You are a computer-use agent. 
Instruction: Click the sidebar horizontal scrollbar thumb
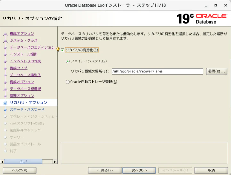click(x=23, y=162)
